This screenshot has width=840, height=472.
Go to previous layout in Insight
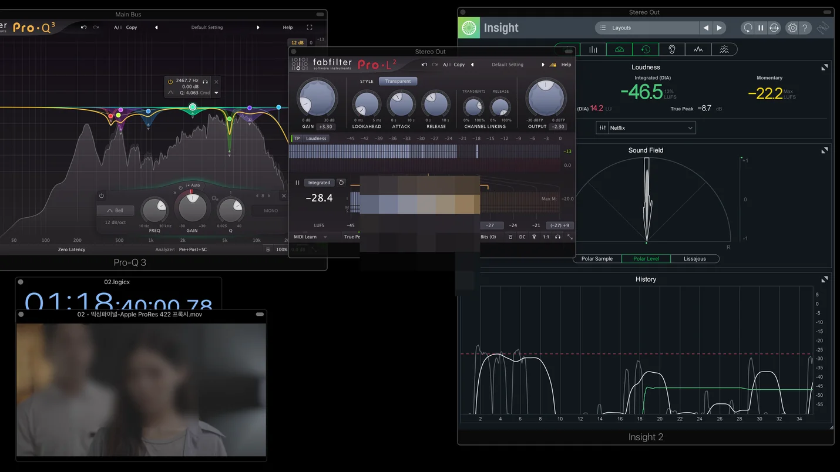pyautogui.click(x=706, y=28)
